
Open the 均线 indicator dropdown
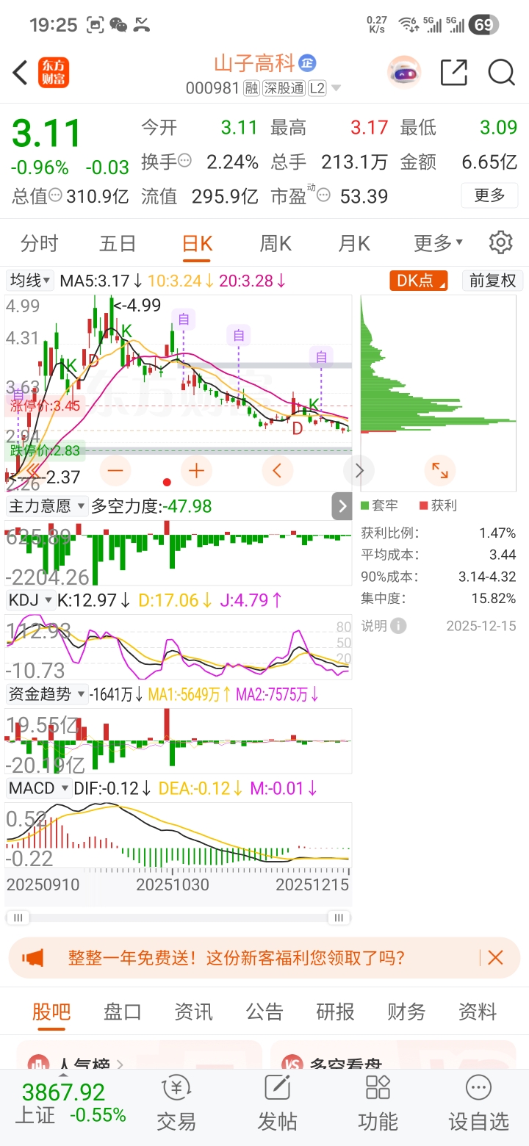[x=30, y=281]
